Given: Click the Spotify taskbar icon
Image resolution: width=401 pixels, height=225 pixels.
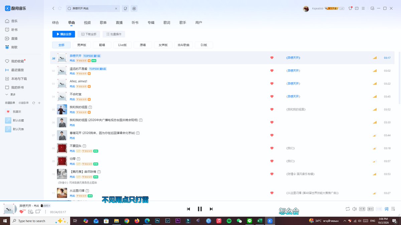Looking at the screenshot, I should 229,221.
